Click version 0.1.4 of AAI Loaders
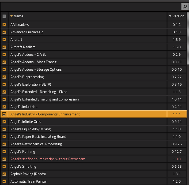The height and width of the screenshot is (185, 189). click(177, 25)
